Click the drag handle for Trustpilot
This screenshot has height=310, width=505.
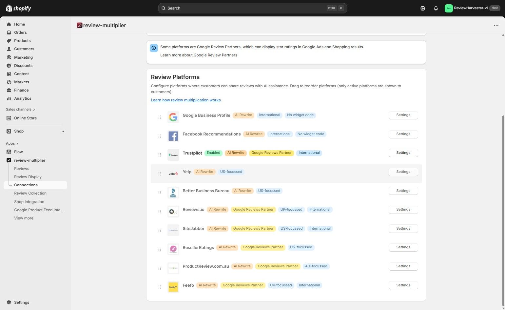point(160,155)
